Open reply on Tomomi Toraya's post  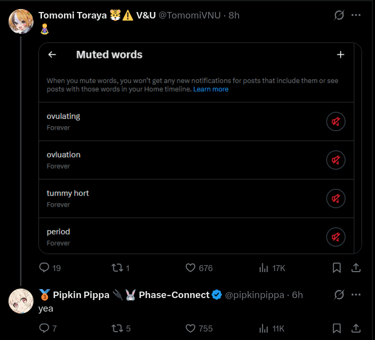click(44, 268)
